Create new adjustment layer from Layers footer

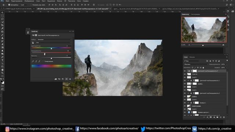point(214,117)
